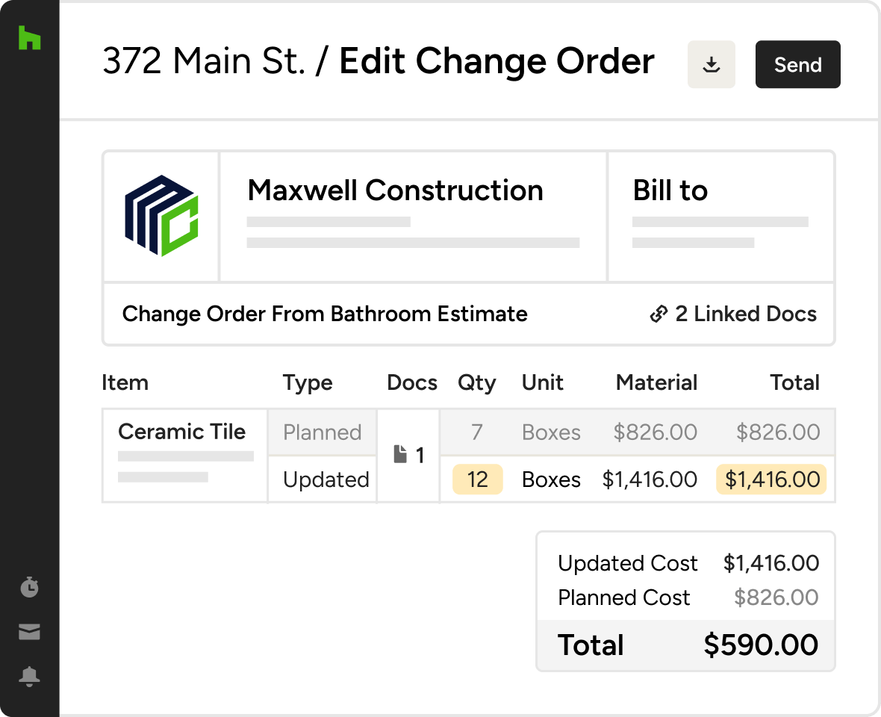Click the Maxwell Construction company name

click(395, 191)
